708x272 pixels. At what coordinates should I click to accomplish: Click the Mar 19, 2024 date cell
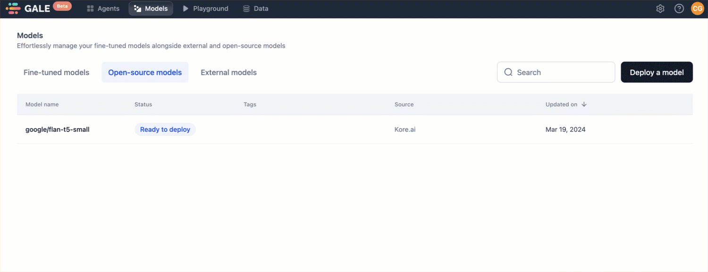click(565, 129)
